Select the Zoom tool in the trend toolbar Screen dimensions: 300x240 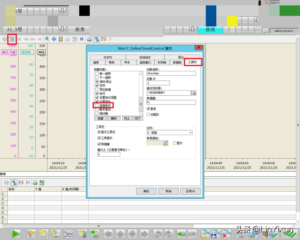pyautogui.click(x=47, y=39)
